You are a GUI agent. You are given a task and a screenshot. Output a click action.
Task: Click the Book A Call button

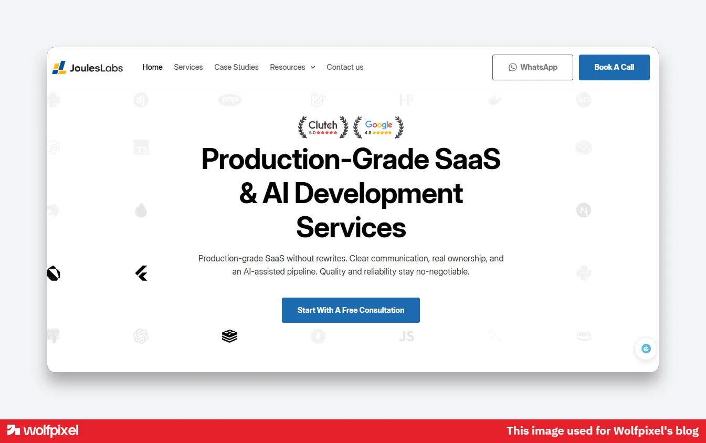tap(614, 67)
